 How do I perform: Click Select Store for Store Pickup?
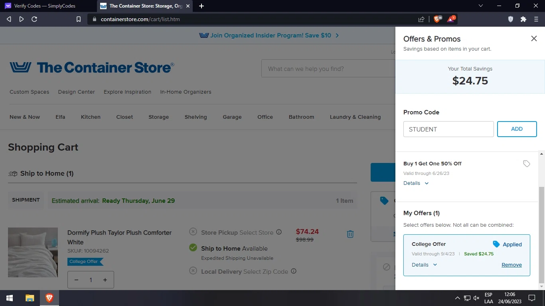coord(257,232)
